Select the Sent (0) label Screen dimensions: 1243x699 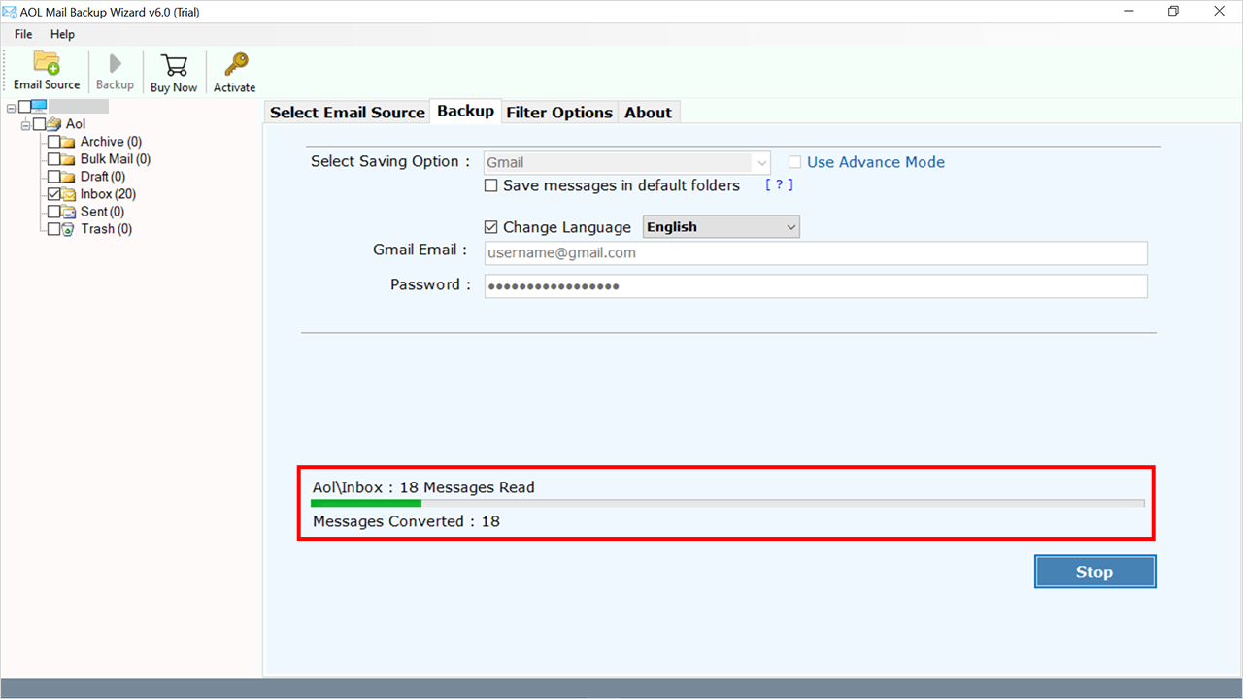102,212
